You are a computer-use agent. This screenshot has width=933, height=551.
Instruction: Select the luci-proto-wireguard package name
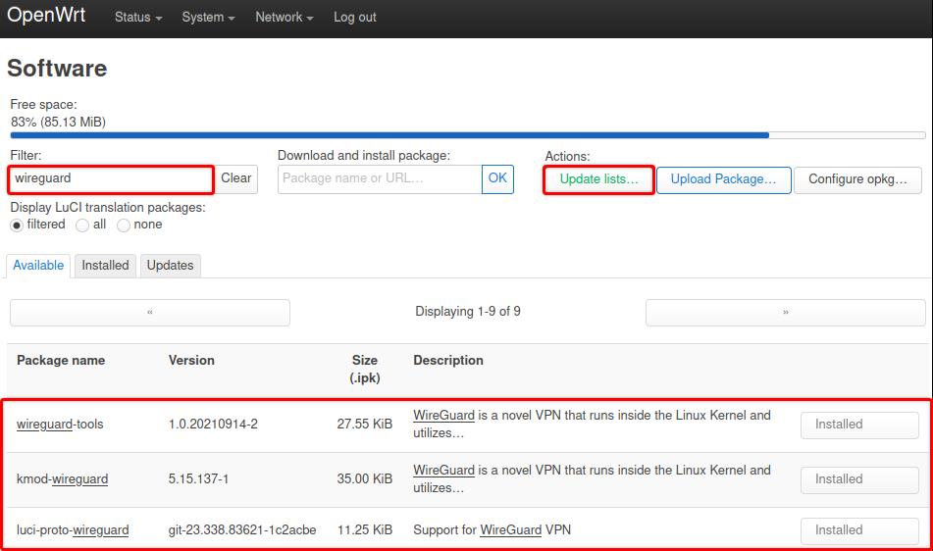click(73, 530)
